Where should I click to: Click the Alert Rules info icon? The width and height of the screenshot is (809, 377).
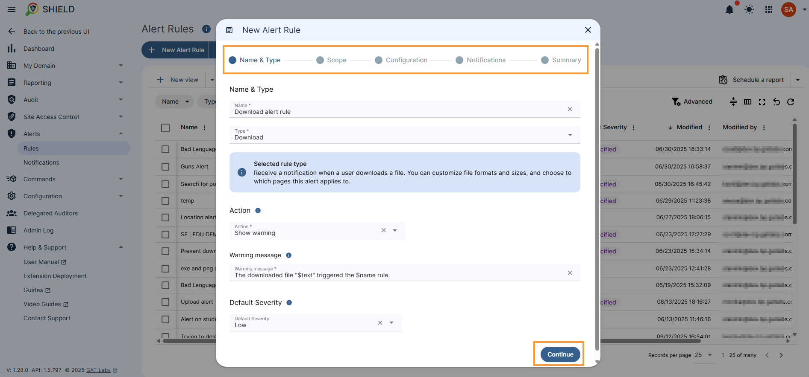206,29
